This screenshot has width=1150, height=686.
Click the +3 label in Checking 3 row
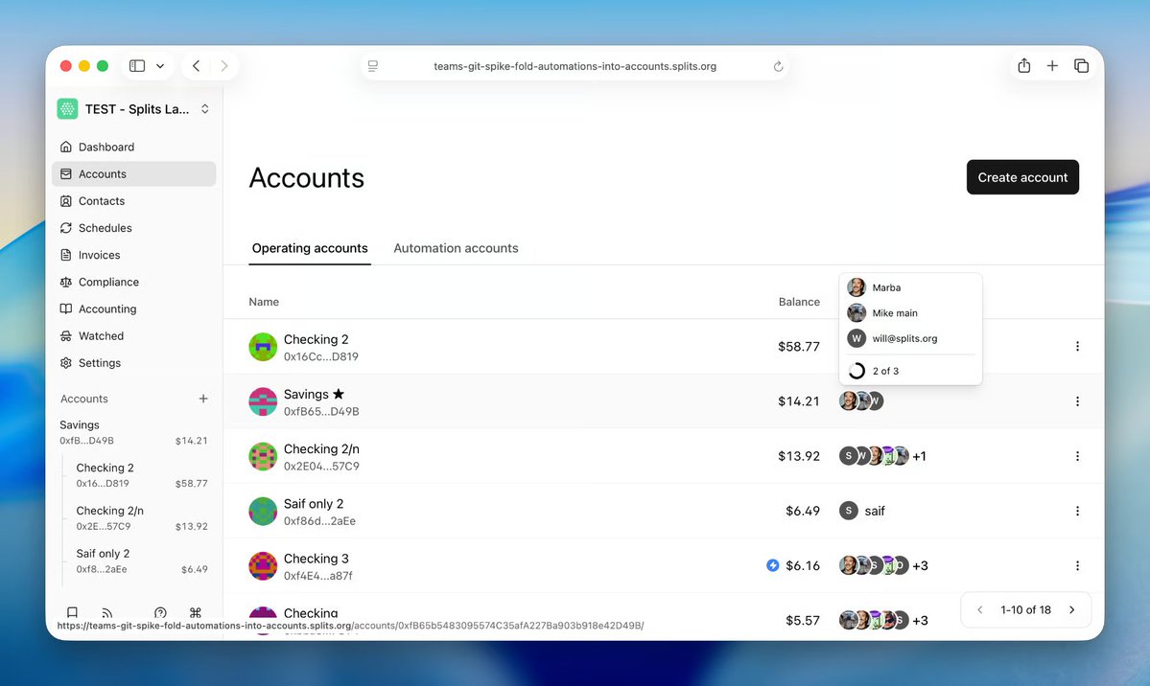pyautogui.click(x=921, y=566)
